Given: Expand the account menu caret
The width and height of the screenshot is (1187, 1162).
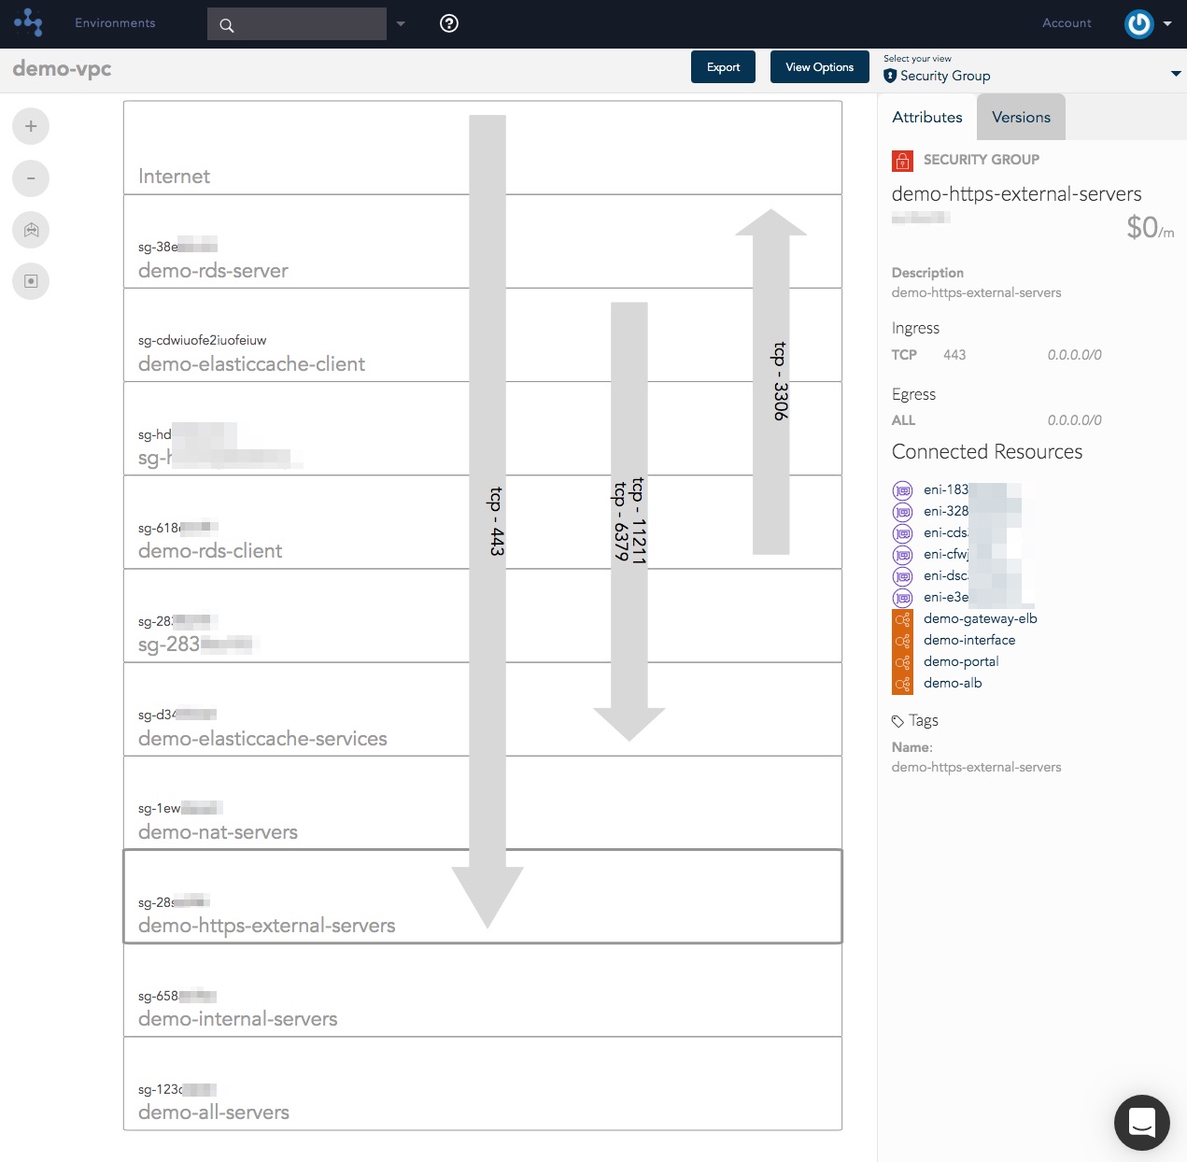Looking at the screenshot, I should point(1167,24).
